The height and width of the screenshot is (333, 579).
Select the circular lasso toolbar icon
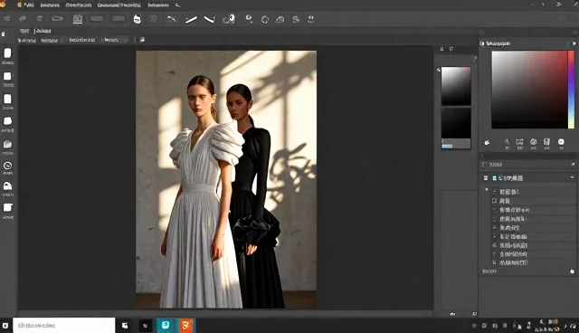point(265,20)
